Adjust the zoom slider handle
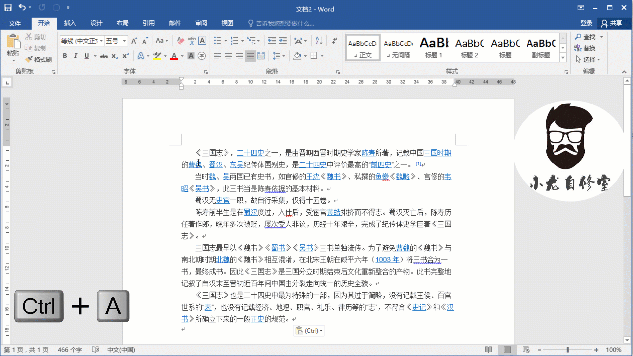633x356 pixels. 568,350
